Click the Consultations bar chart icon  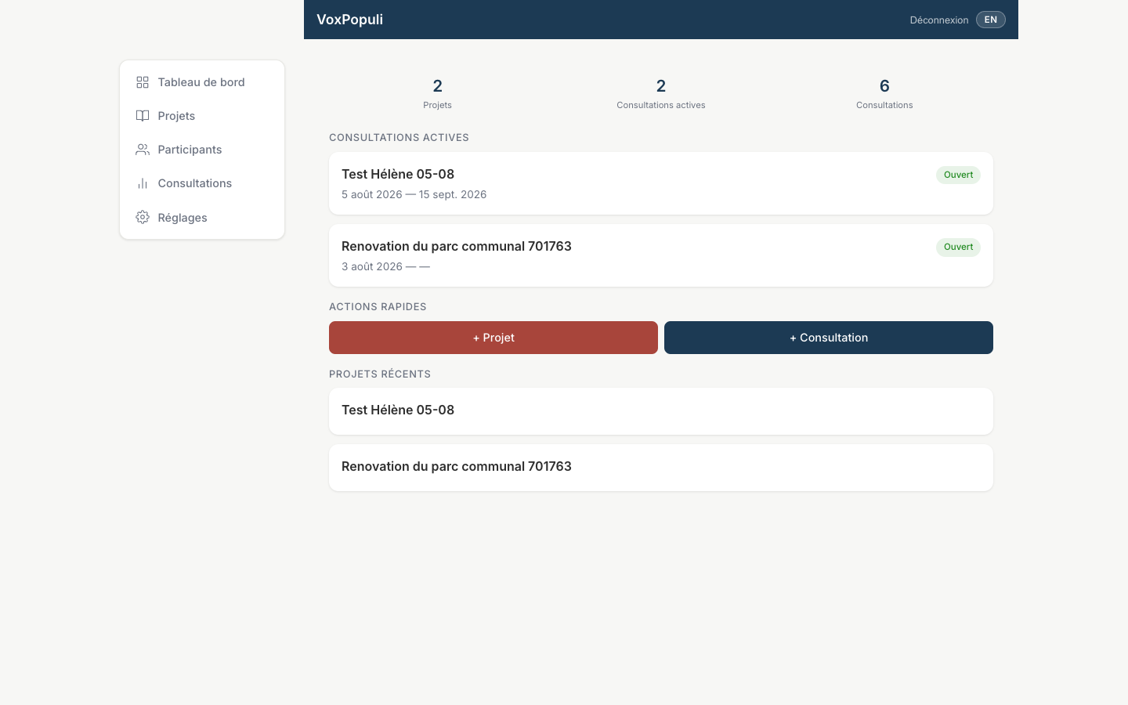(143, 183)
